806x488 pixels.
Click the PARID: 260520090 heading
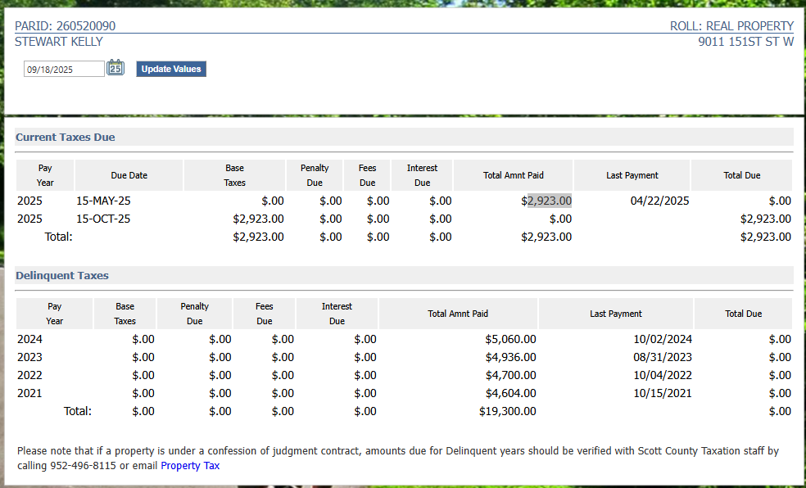point(66,26)
